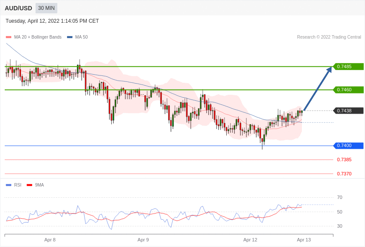Select the MA 50 legend label

tap(82, 37)
